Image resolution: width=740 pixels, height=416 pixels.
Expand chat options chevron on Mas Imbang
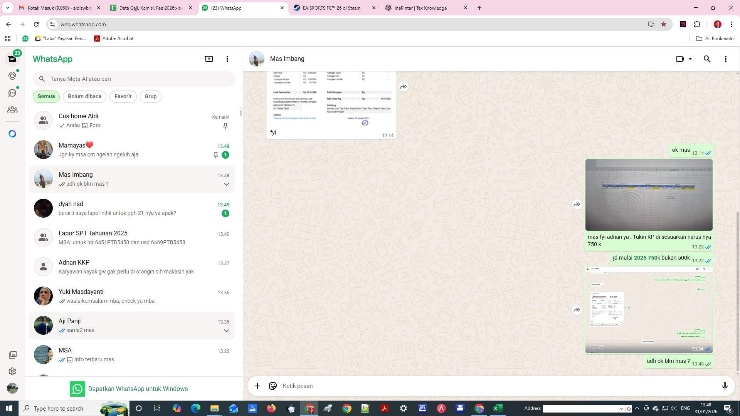tap(227, 184)
